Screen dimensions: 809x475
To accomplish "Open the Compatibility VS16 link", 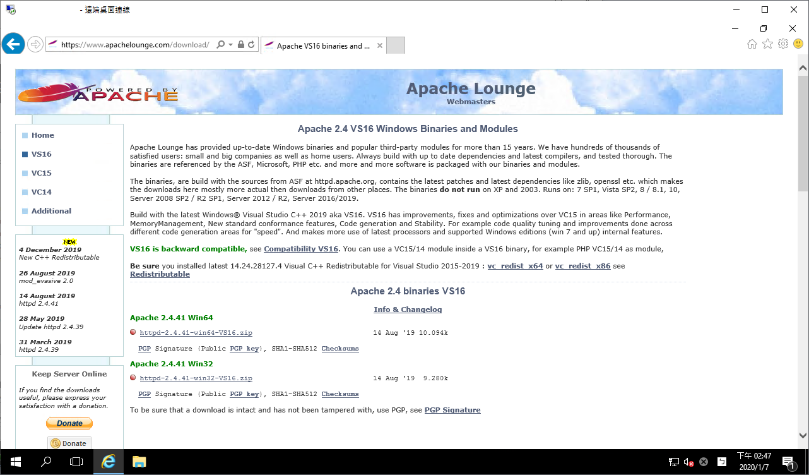I will (301, 248).
